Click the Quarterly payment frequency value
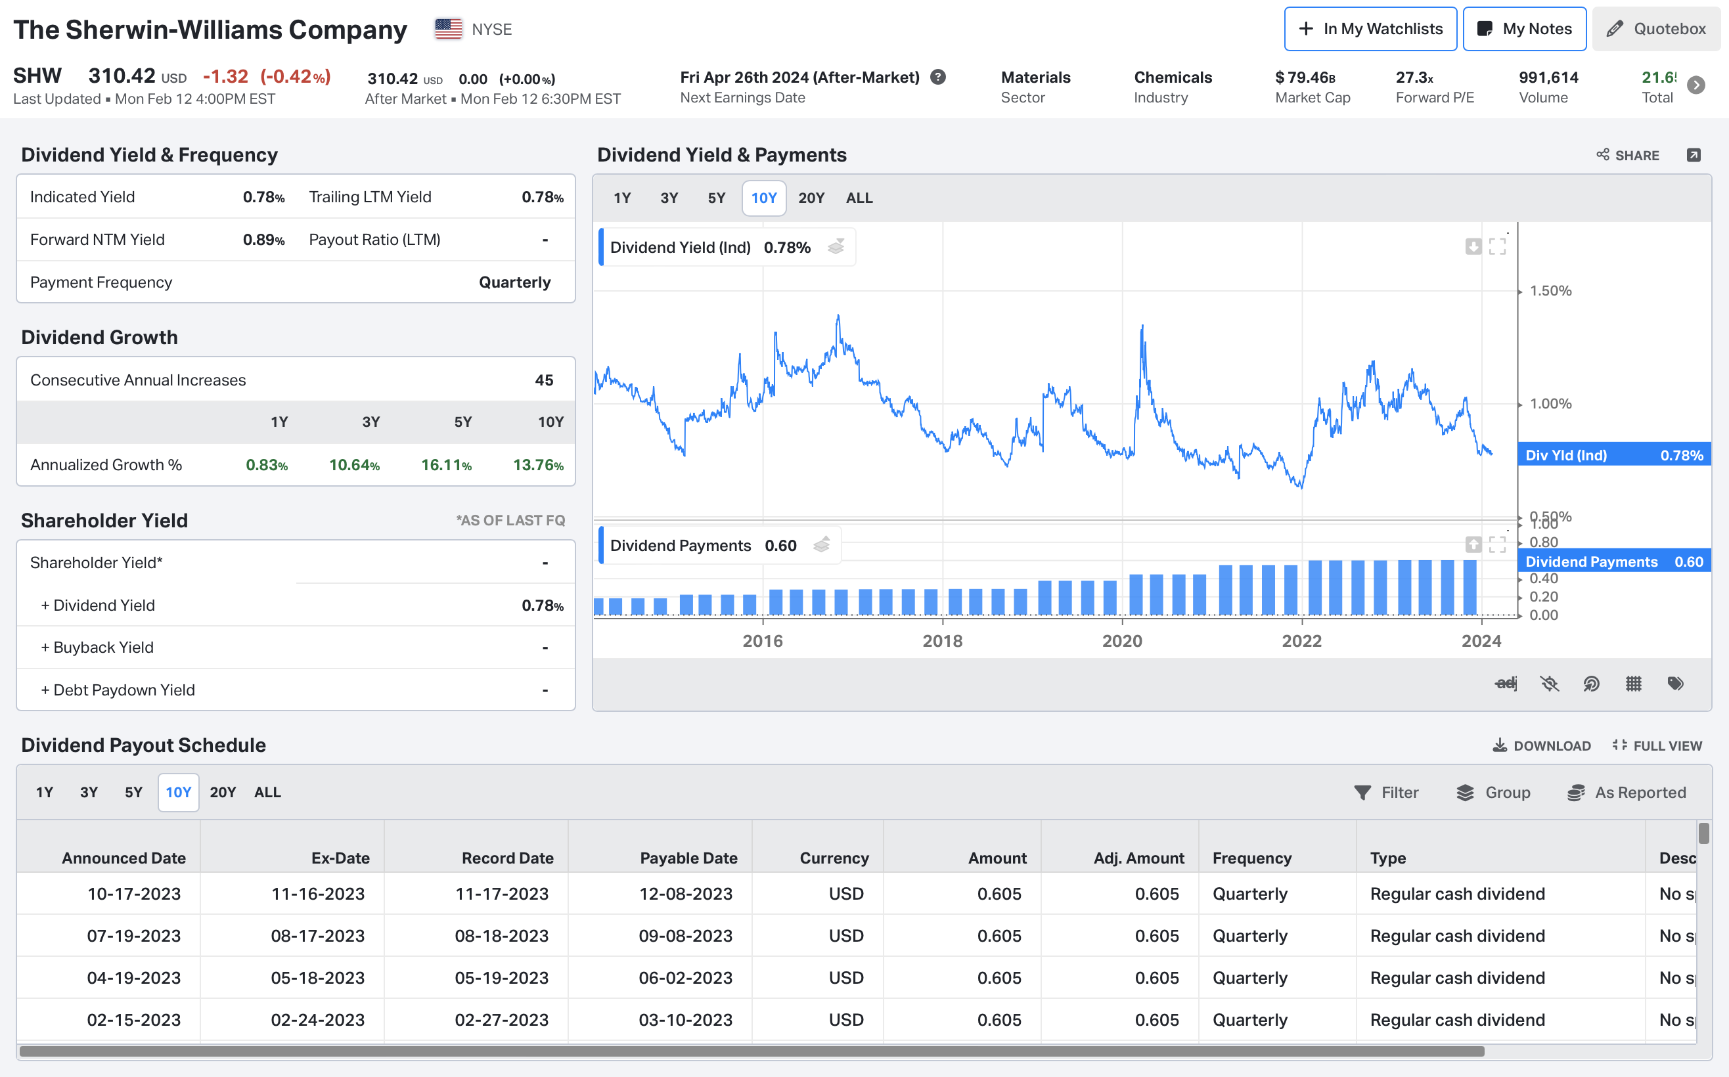 point(514,283)
